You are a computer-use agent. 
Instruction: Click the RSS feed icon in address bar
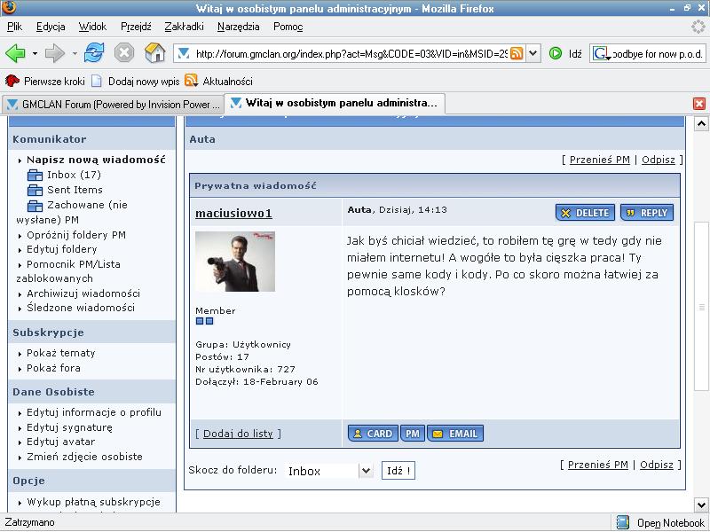[x=517, y=53]
